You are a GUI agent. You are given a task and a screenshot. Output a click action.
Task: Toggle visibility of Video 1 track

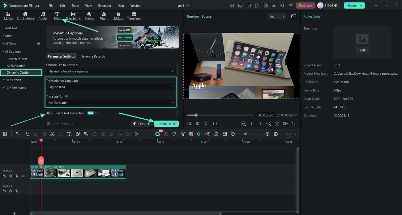23,176
